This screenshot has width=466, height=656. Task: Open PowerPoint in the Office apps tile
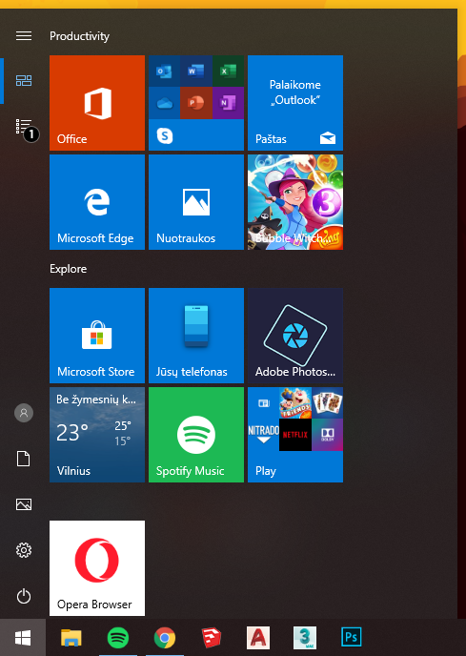[196, 103]
